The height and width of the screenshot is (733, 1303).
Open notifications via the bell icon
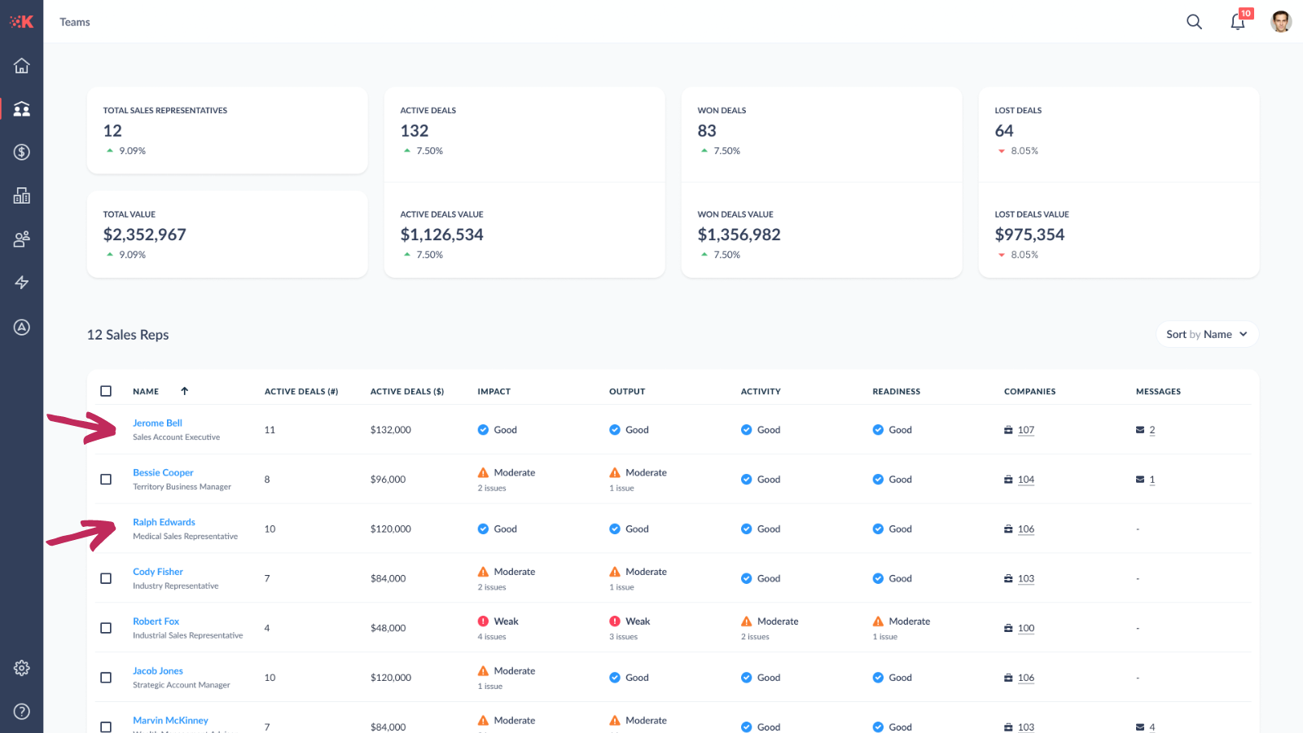(x=1237, y=22)
